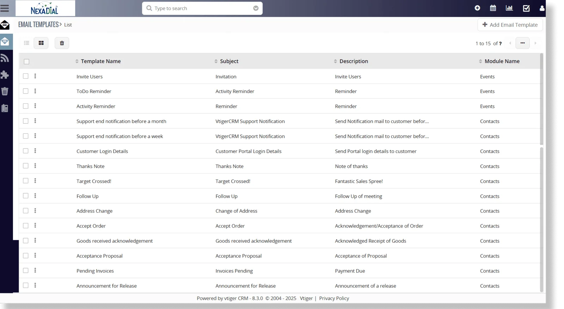This screenshot has height=309, width=564.
Task: Toggle the select-all header checkbox
Action: (x=26, y=62)
